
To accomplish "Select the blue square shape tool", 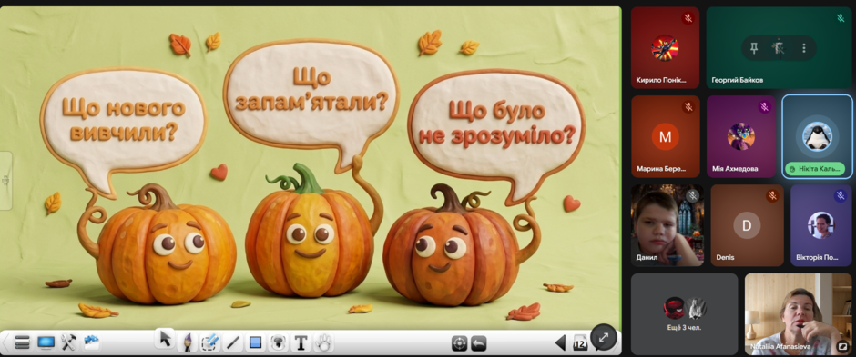I will point(255,342).
